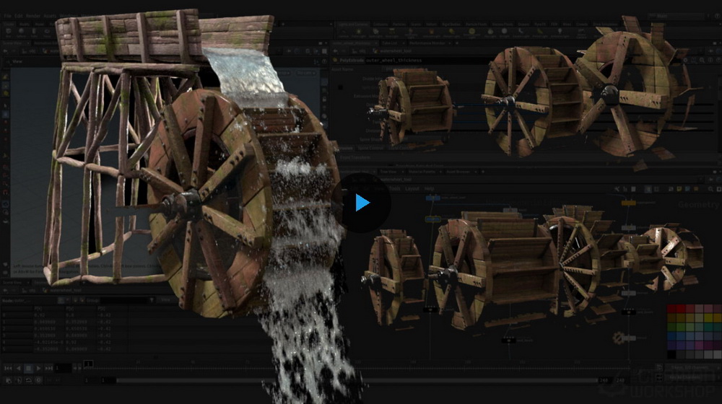The image size is (722, 404).
Task: Play the timeline forward
Action: click(39, 368)
